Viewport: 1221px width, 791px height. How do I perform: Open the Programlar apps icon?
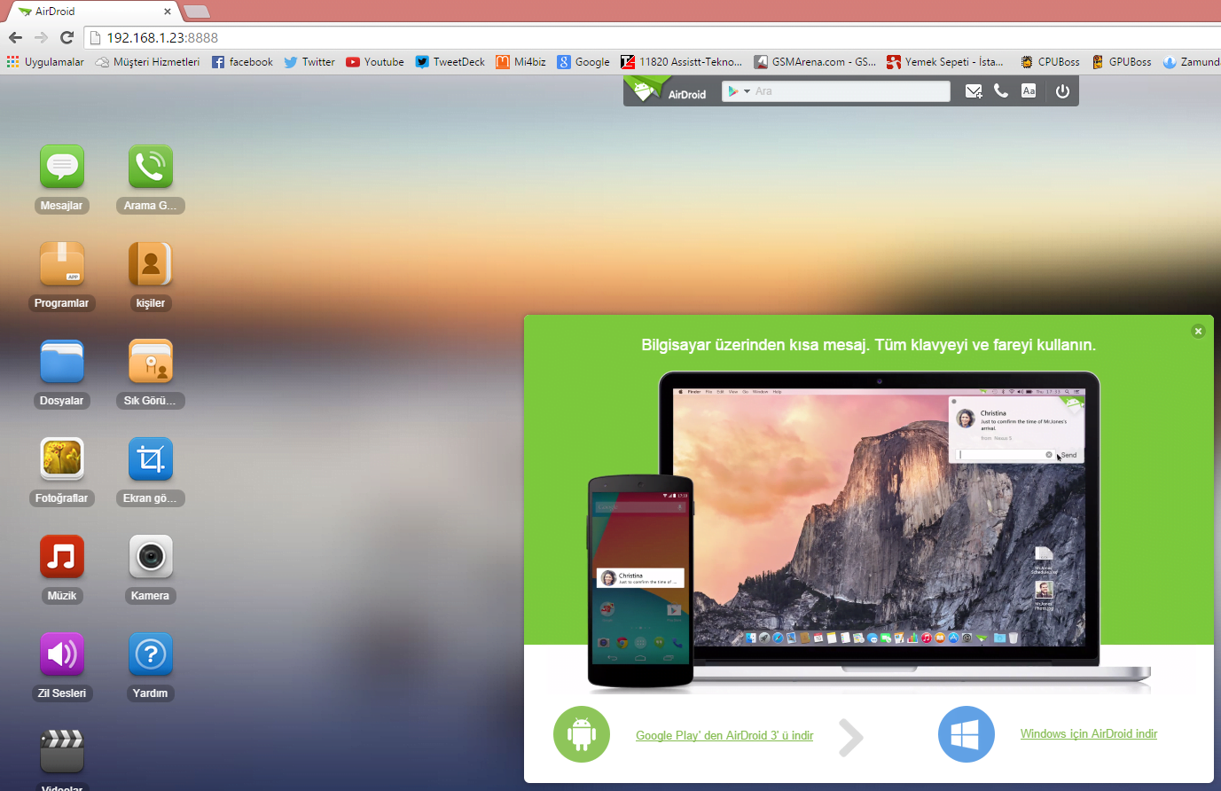pos(62,264)
